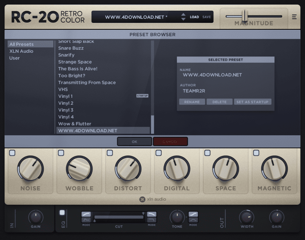
Task: Step to the previous preset with the up arrow
Action: tap(183, 15)
